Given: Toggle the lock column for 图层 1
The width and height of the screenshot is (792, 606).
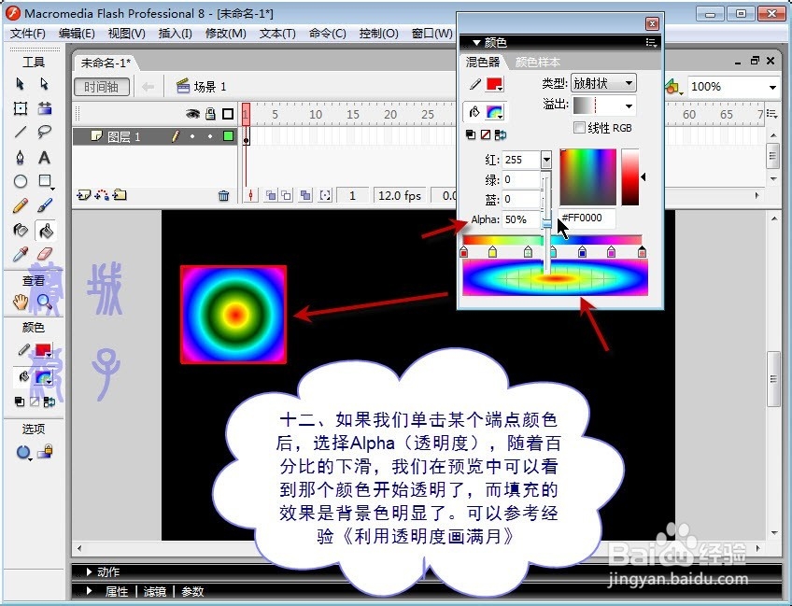Looking at the screenshot, I should coord(210,136).
